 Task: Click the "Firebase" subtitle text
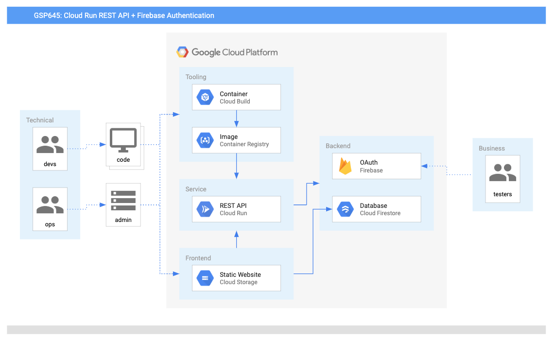371,170
